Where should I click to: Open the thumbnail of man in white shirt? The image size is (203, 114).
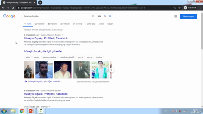coord(63,70)
